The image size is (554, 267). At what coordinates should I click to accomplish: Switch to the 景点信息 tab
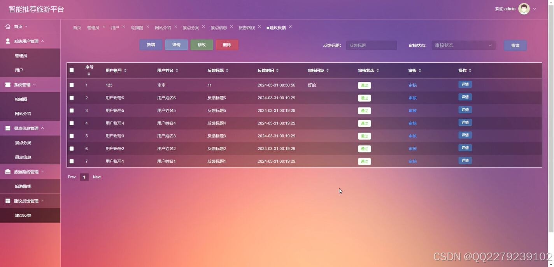coord(219,27)
